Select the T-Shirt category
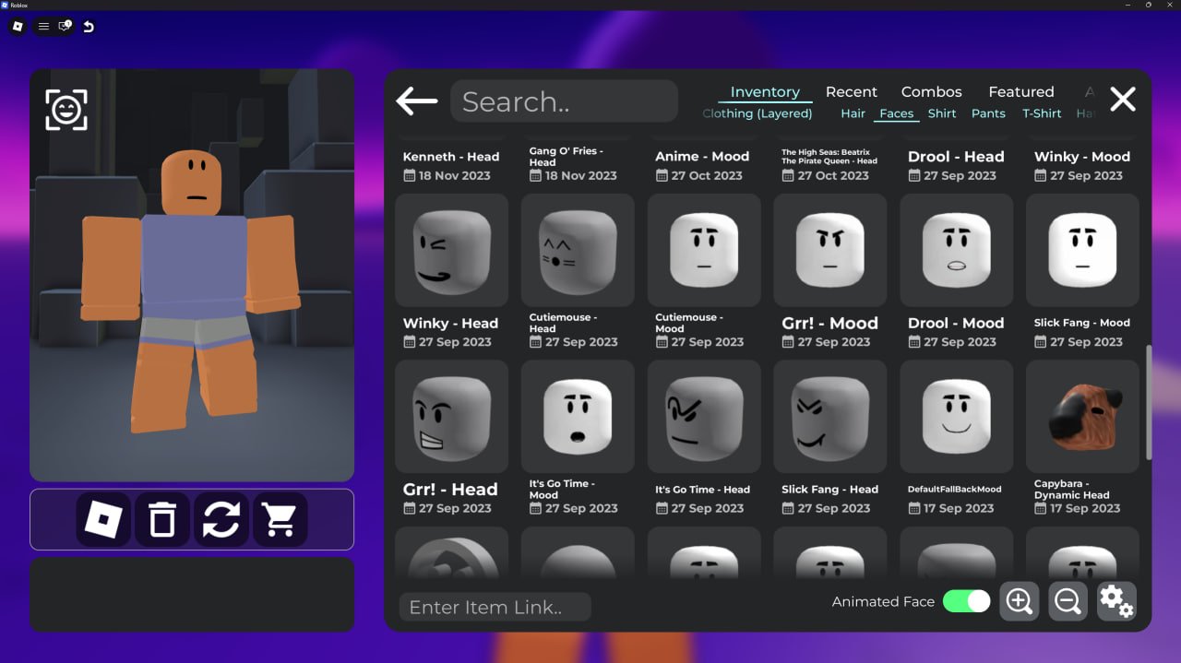This screenshot has width=1181, height=663. point(1042,113)
